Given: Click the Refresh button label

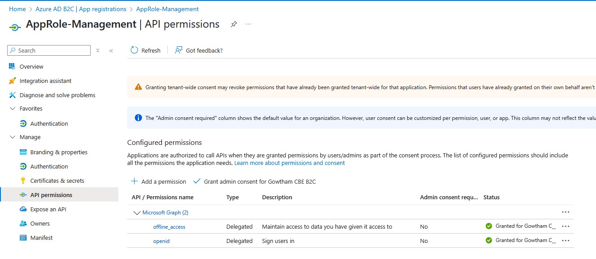Looking at the screenshot, I should [x=151, y=50].
